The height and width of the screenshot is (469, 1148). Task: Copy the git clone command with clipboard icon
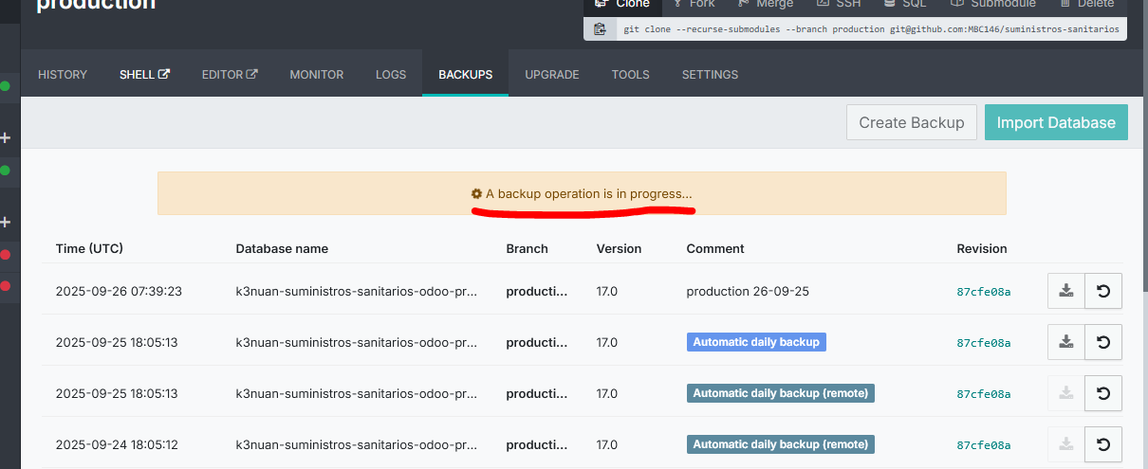tap(600, 29)
